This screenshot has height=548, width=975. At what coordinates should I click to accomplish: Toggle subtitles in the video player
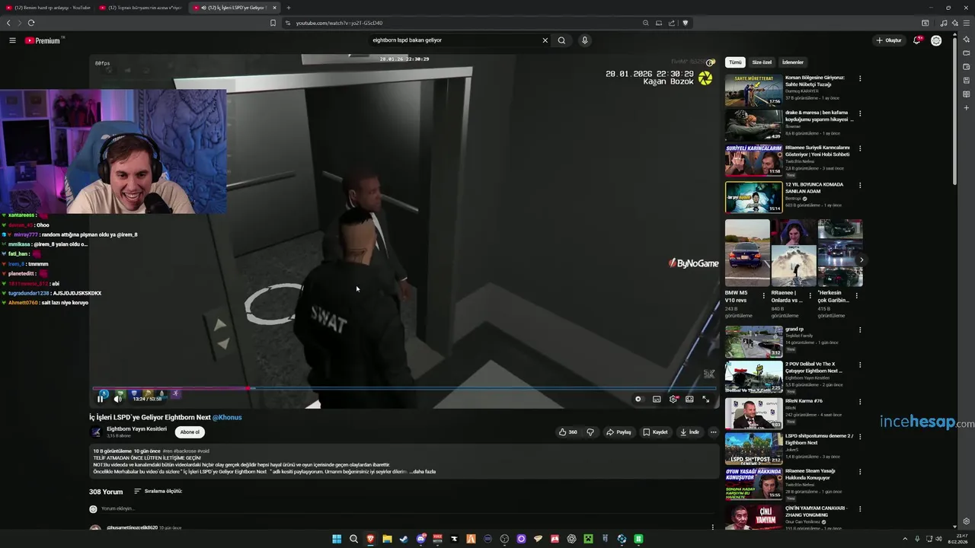[657, 399]
